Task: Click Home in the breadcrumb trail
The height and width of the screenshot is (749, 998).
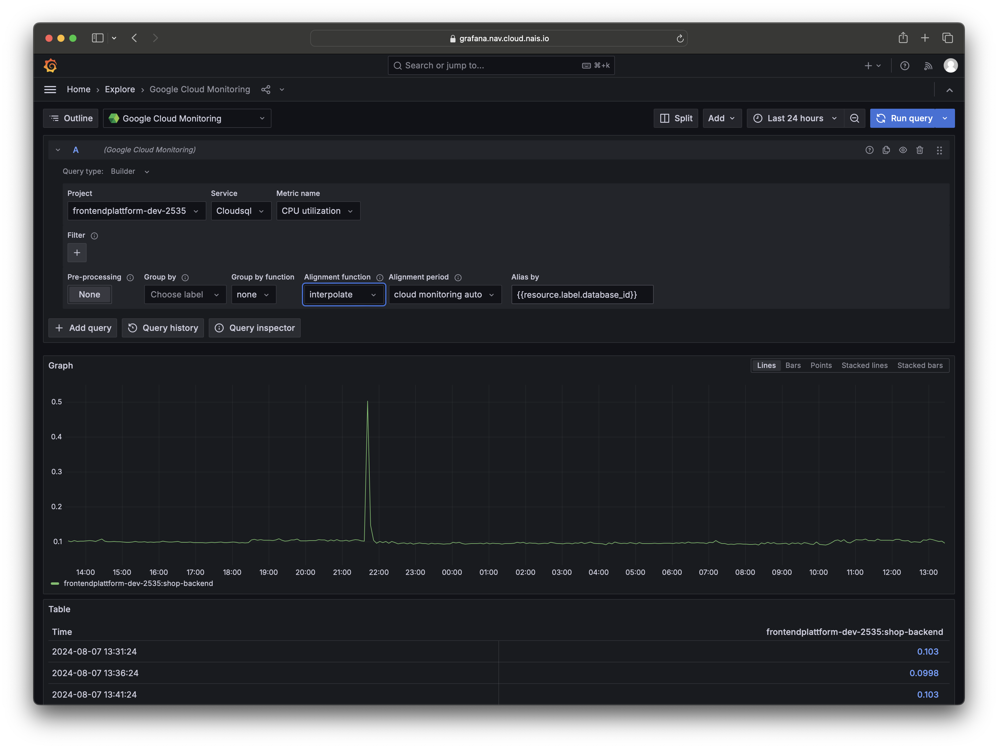Action: coord(79,89)
